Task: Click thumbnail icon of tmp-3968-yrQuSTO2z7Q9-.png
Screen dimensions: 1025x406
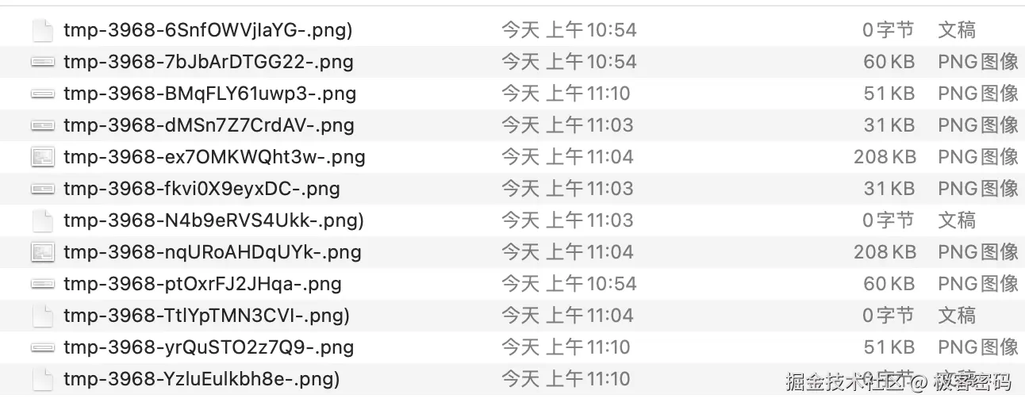Action: pos(42,347)
